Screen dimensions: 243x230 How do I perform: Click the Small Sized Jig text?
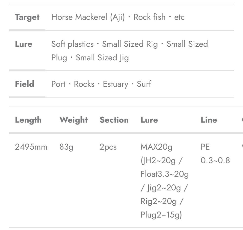pos(102,58)
